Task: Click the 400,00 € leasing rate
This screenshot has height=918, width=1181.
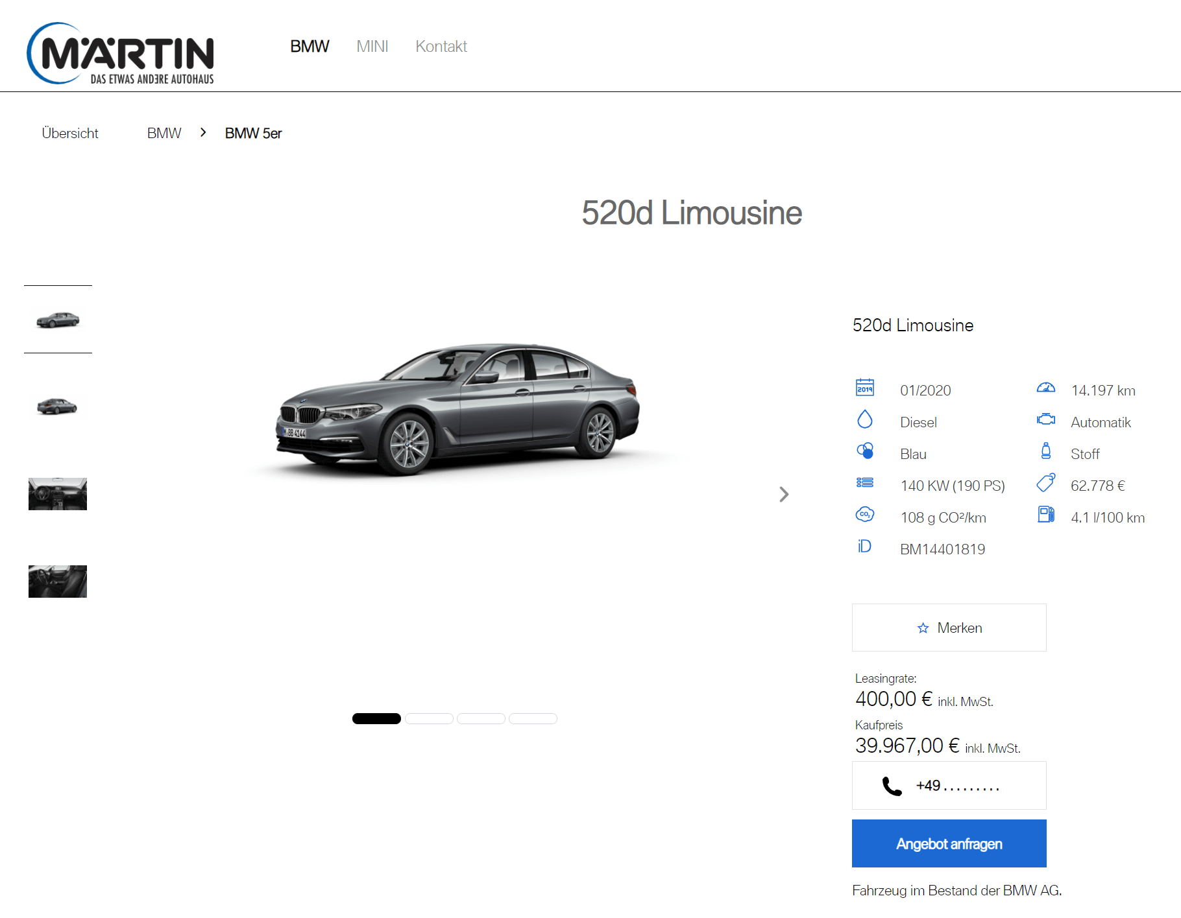Action: 894,699
